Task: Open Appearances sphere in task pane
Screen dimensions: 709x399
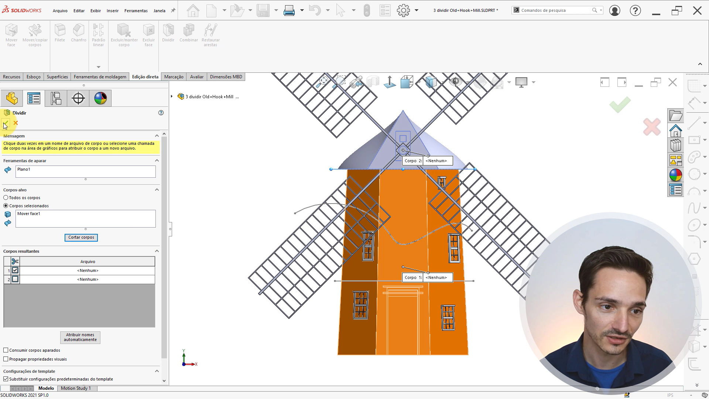Action: [675, 175]
